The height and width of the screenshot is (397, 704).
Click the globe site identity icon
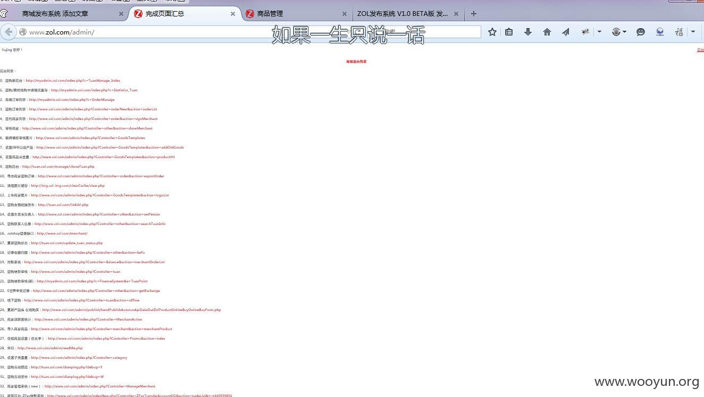click(x=23, y=32)
